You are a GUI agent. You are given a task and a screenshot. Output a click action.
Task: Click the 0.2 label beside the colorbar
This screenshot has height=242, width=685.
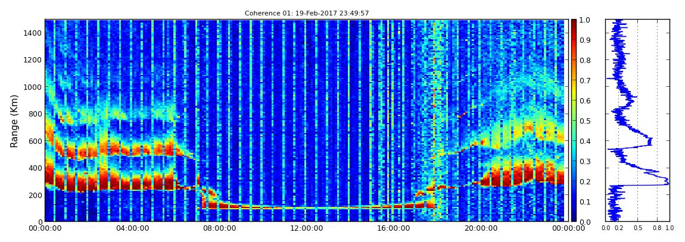point(585,181)
